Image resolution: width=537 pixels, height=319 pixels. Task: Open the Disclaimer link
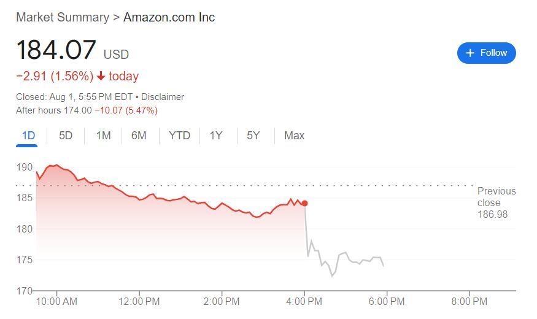(163, 97)
